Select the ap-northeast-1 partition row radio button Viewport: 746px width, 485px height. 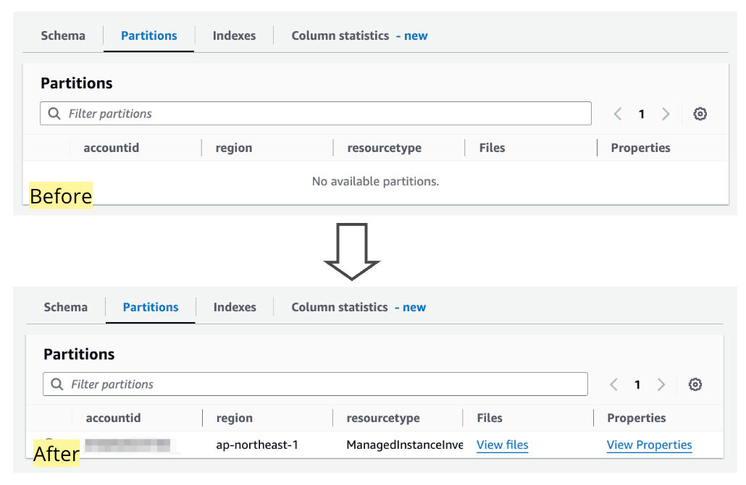49,441
